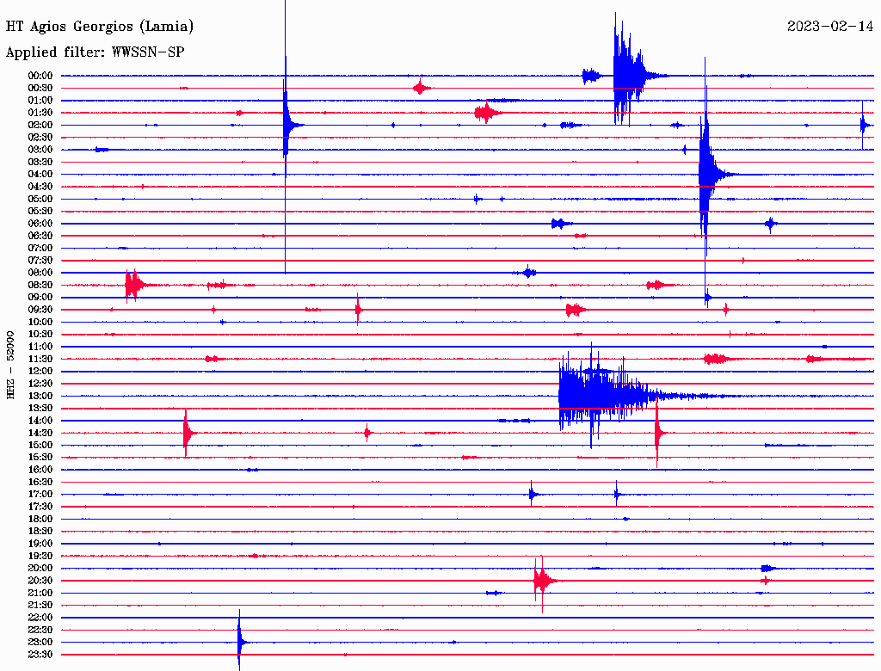Click the 03:30 time label
The width and height of the screenshot is (881, 671).
pyautogui.click(x=40, y=163)
